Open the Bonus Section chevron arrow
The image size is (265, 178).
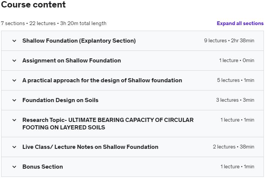[x=14, y=167]
